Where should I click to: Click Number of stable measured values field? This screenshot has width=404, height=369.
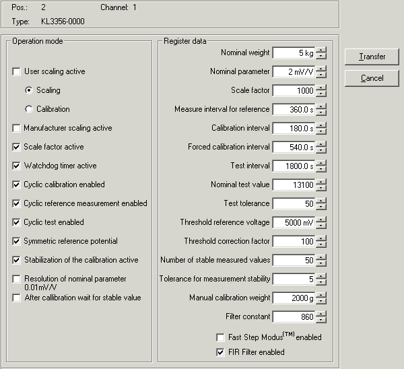coord(294,261)
